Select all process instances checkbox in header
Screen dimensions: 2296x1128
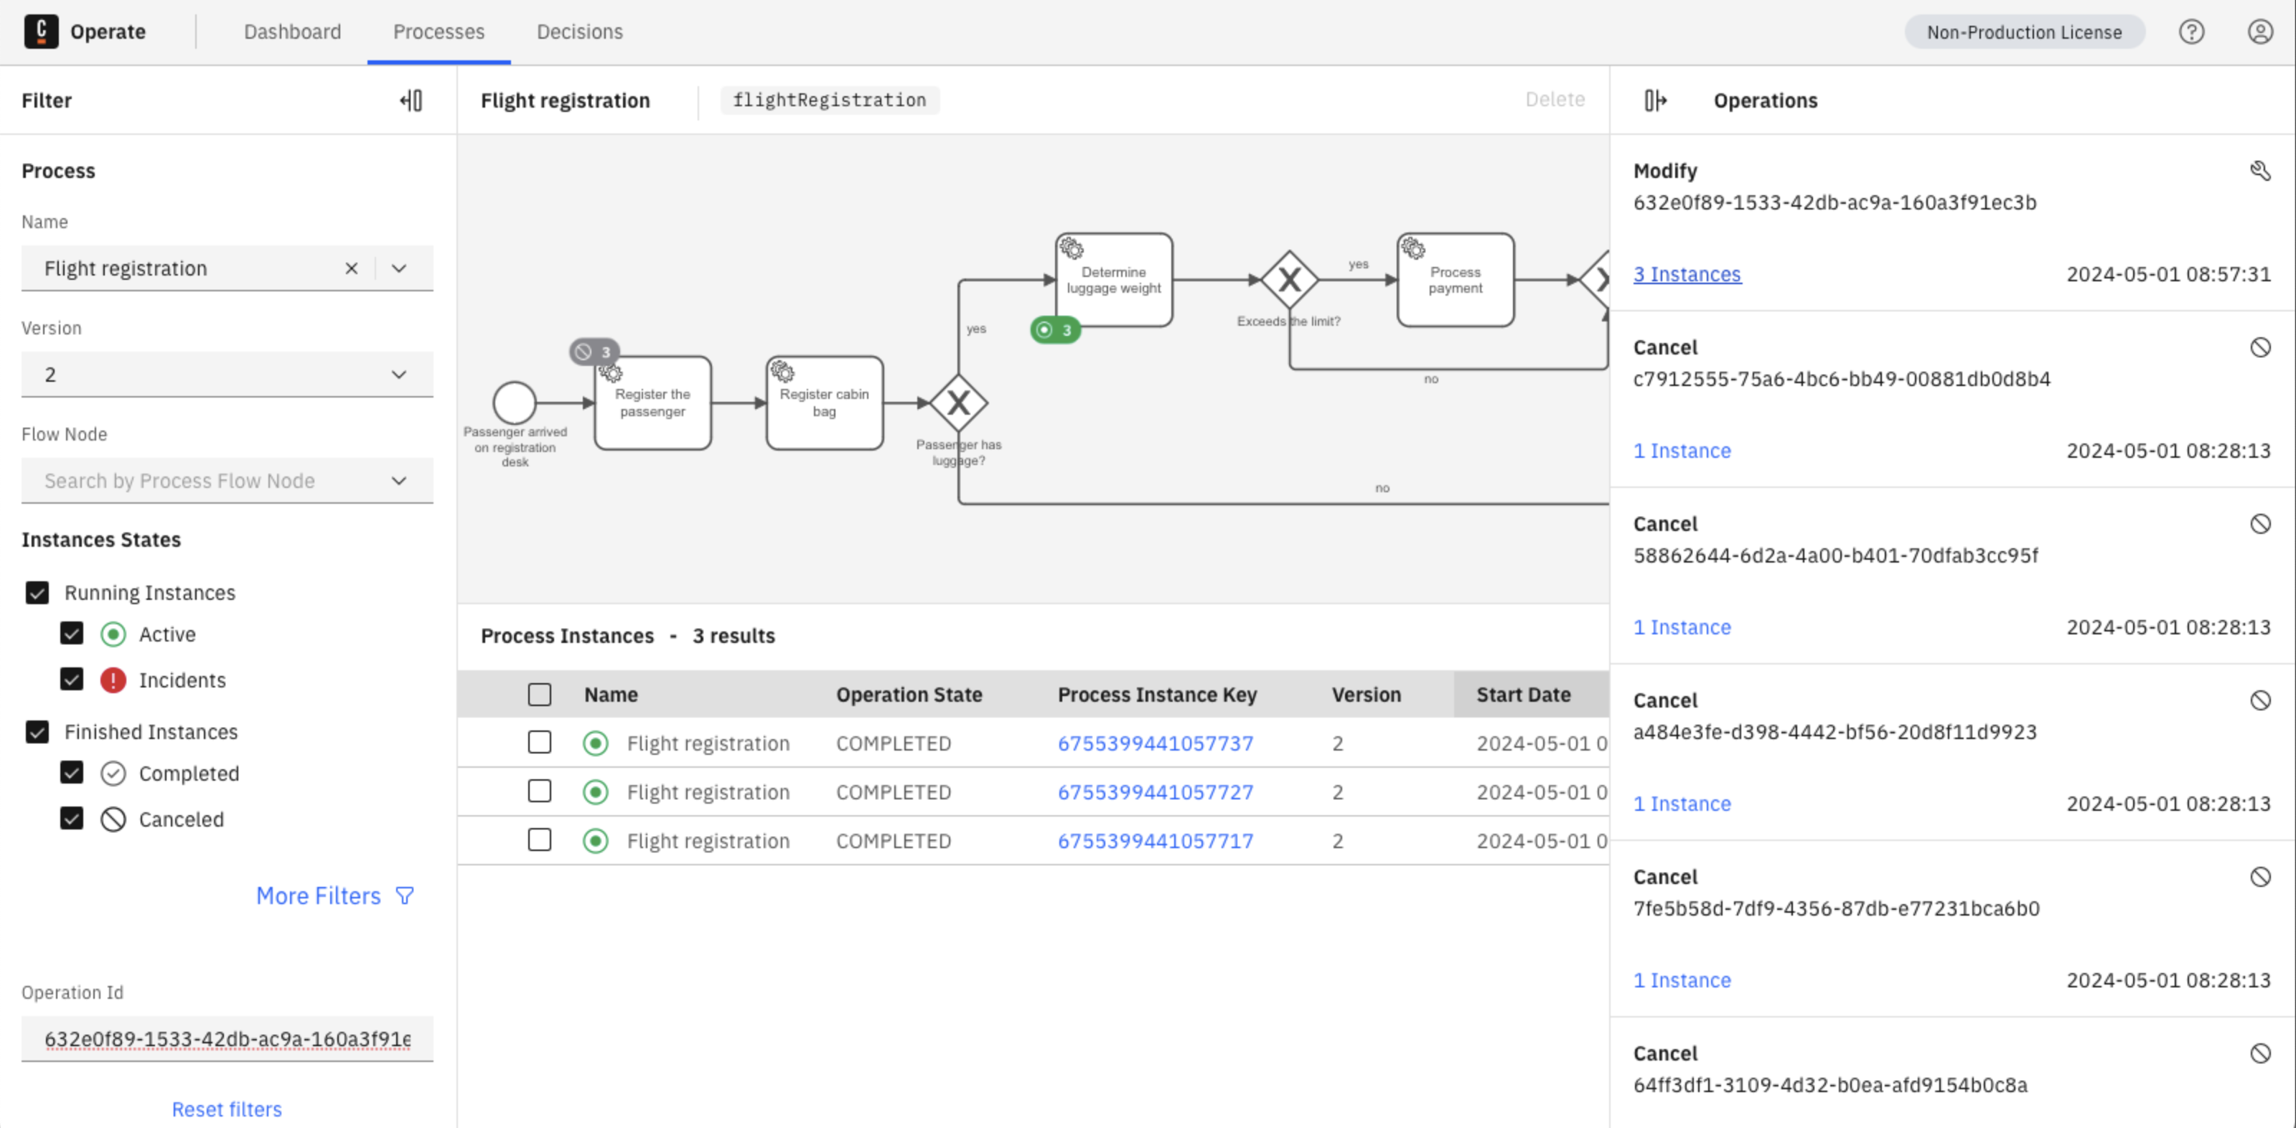(x=539, y=695)
